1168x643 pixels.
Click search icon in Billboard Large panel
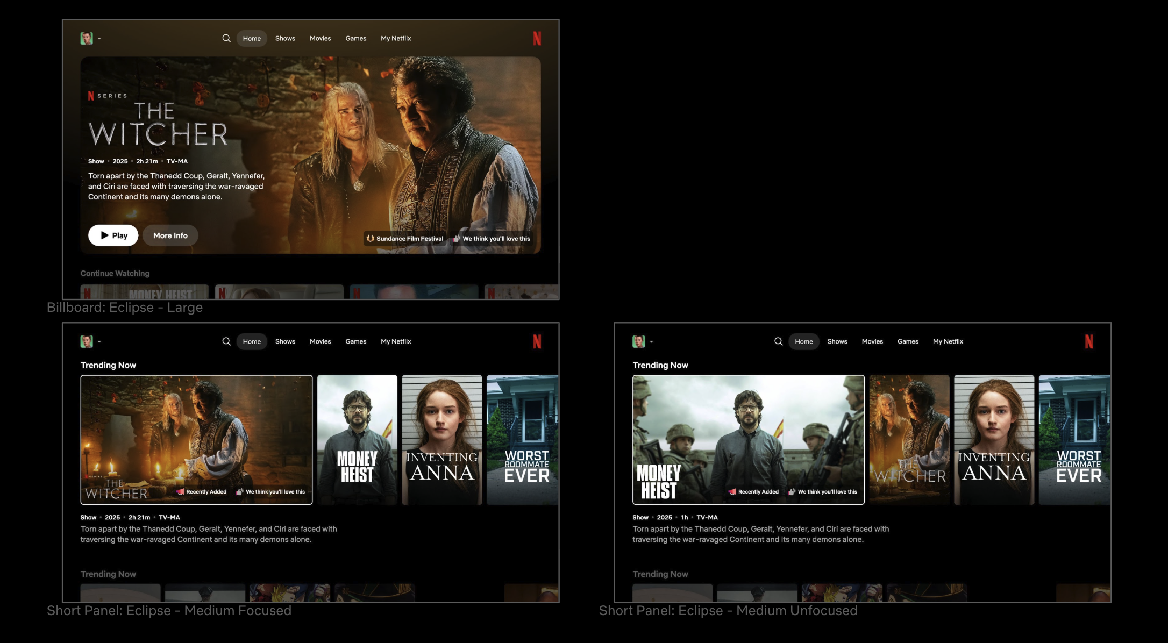coord(226,38)
